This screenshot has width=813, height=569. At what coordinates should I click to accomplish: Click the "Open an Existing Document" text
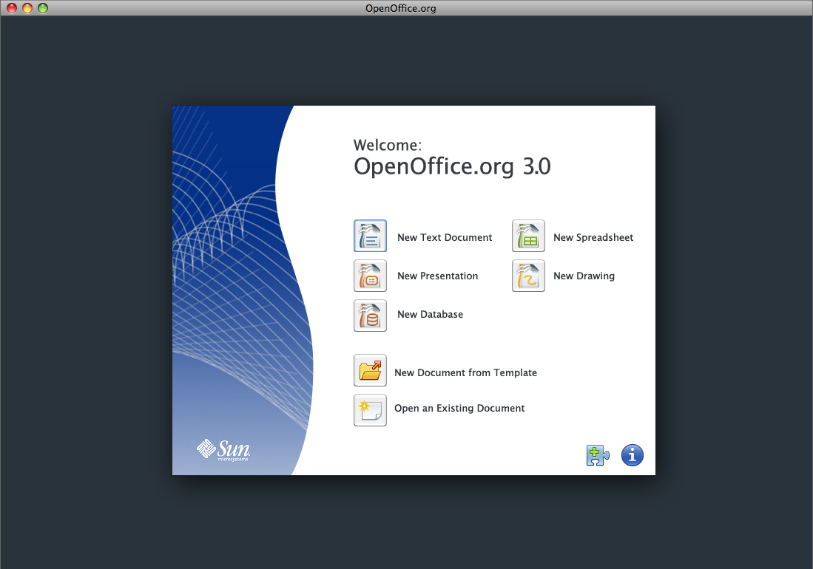coord(459,408)
